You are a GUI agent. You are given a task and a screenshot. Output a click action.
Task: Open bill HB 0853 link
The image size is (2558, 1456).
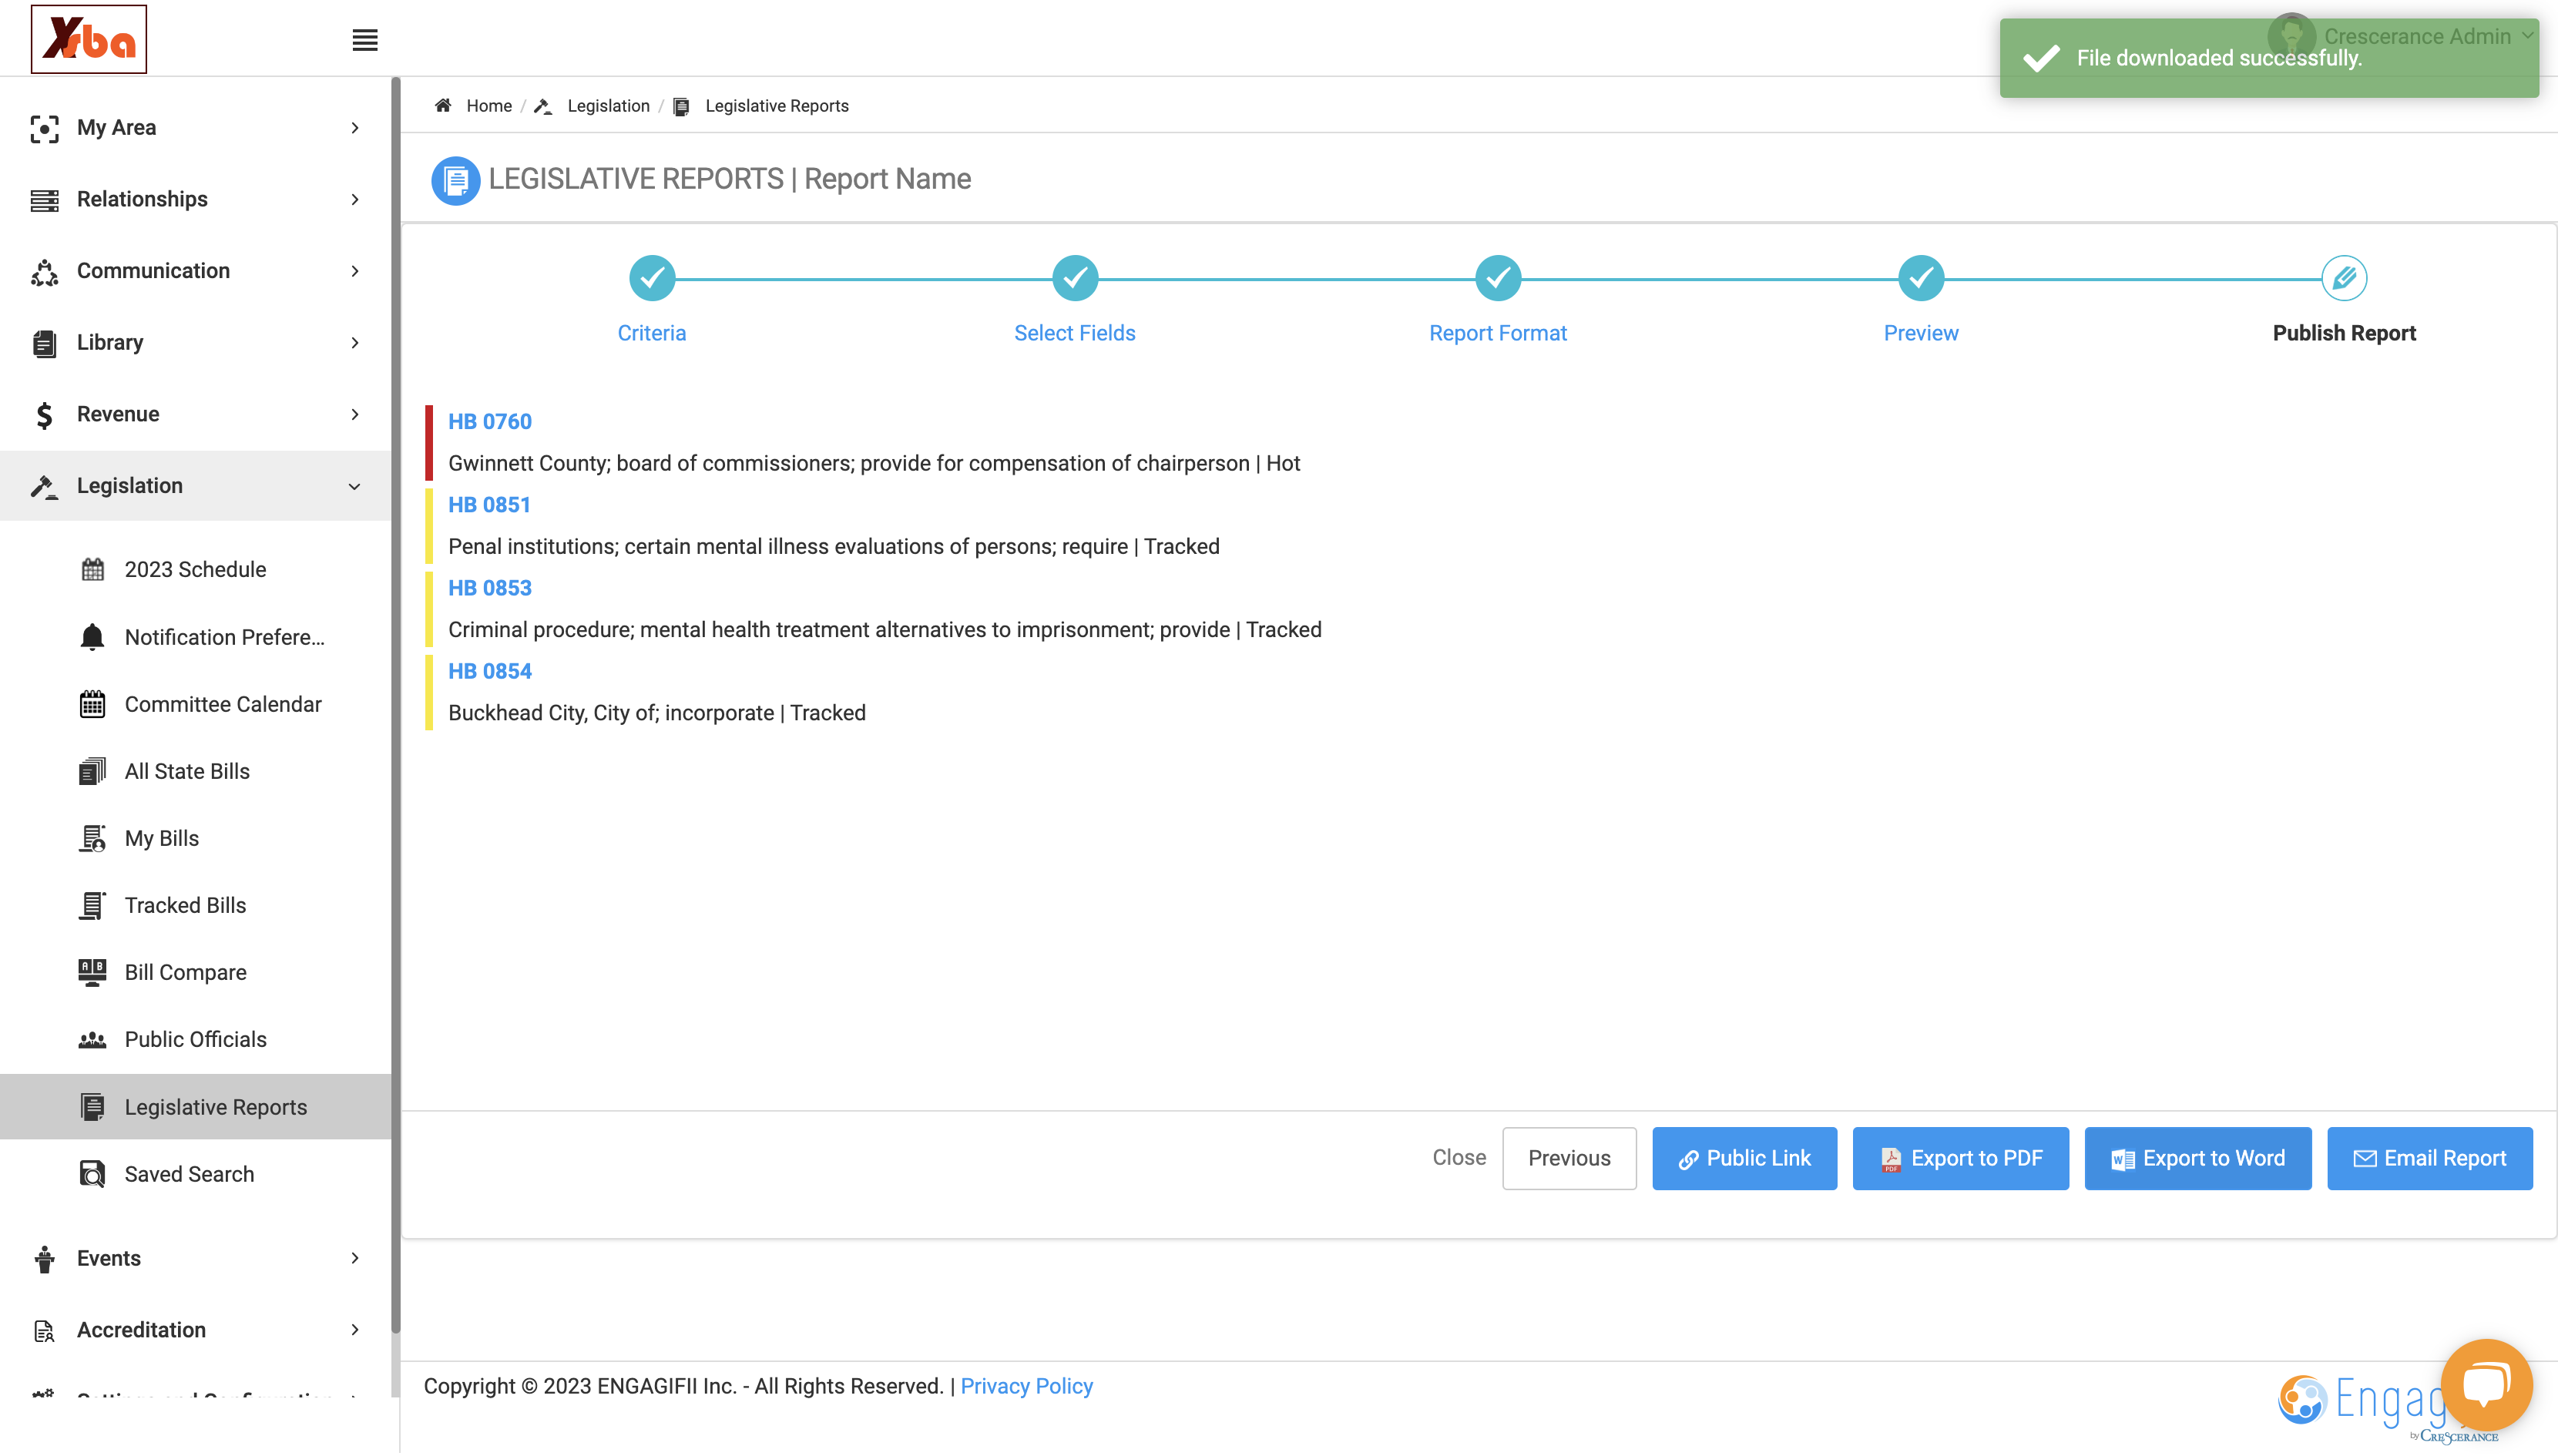(x=490, y=587)
